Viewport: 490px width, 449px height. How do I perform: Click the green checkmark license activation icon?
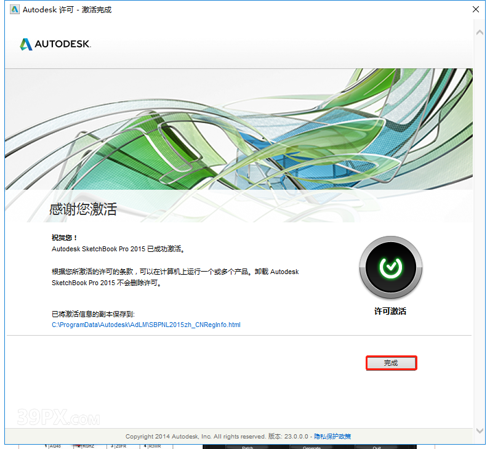(391, 267)
